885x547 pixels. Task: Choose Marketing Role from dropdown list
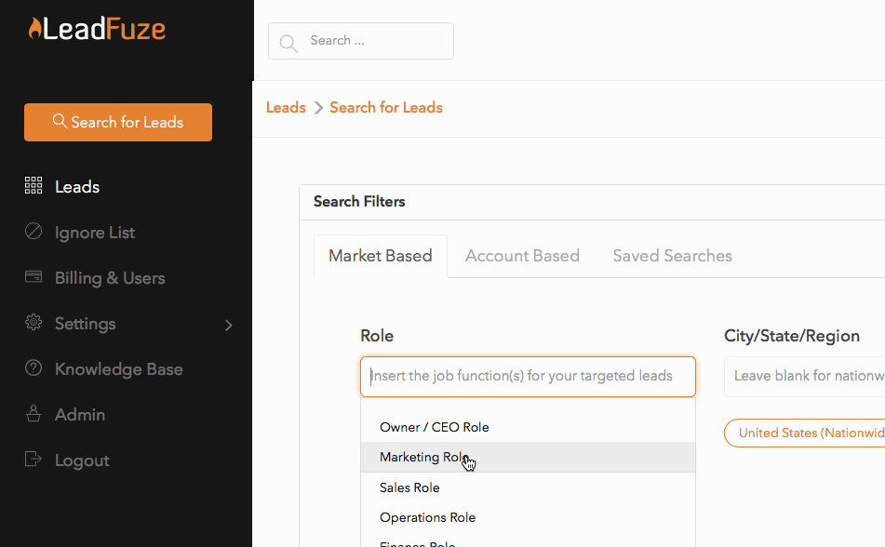point(528,458)
